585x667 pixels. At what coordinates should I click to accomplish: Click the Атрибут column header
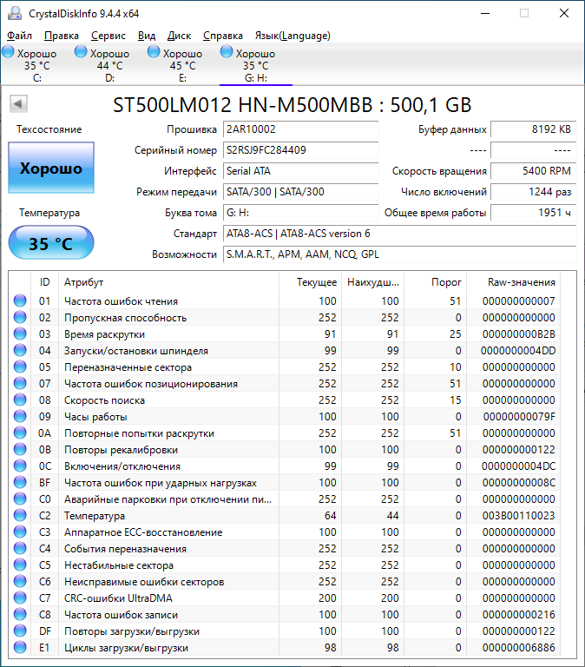[168, 282]
